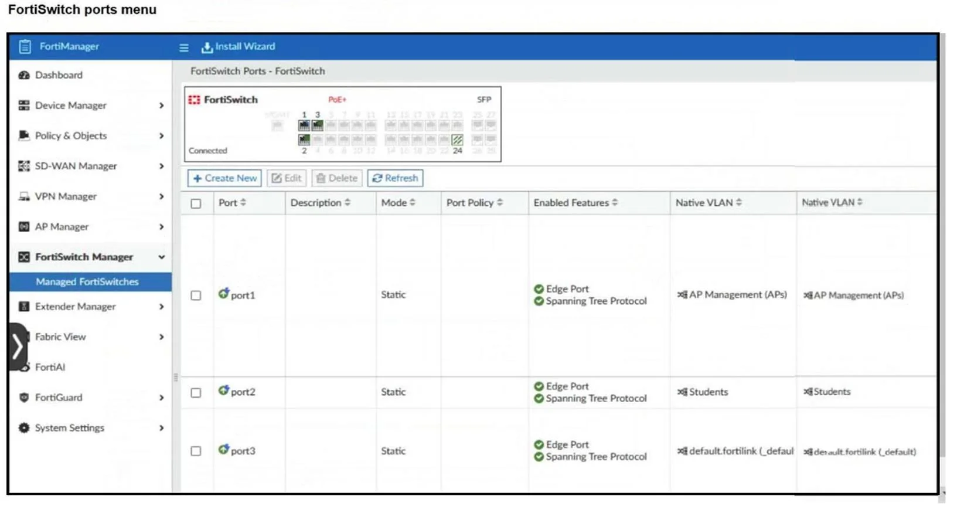Expand the sidebar with the black arrow tab
Viewport: 957px width, 506px height.
pos(18,347)
